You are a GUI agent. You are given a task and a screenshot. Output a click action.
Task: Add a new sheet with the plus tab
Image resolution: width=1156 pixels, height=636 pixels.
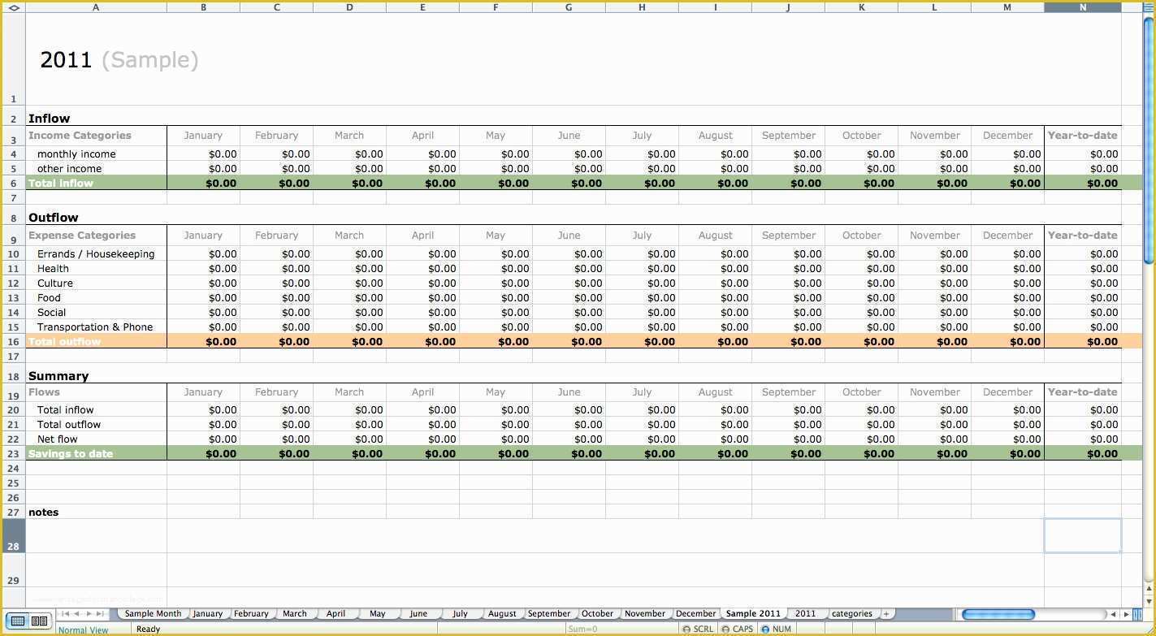(x=886, y=614)
